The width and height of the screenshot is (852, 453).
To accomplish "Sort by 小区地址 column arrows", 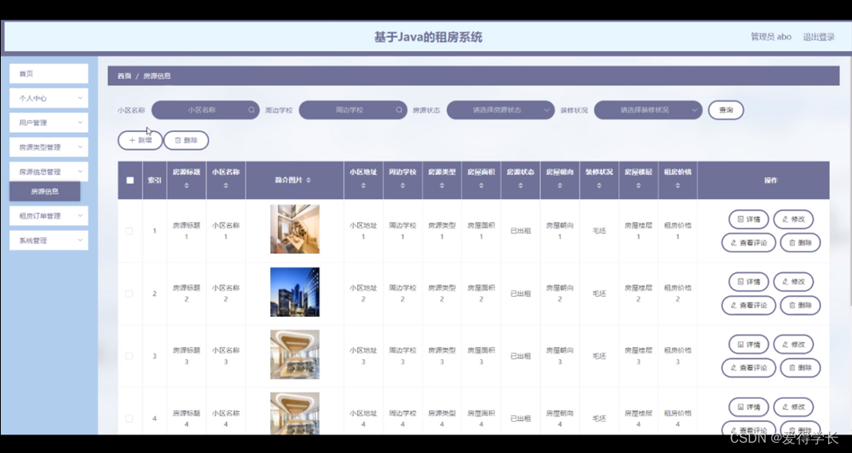I will tap(363, 185).
